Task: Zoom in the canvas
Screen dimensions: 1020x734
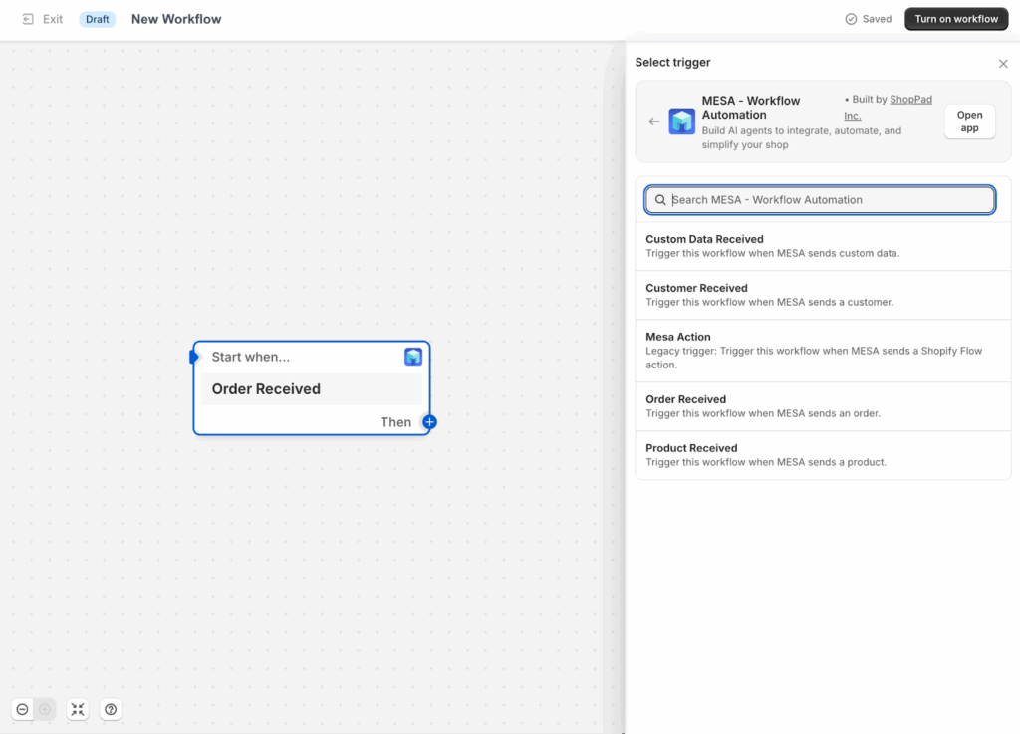Action: point(45,709)
